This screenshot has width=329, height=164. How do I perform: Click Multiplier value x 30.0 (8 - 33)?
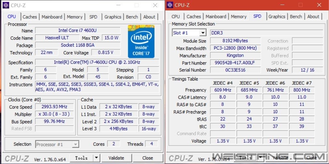click(x=54, y=114)
